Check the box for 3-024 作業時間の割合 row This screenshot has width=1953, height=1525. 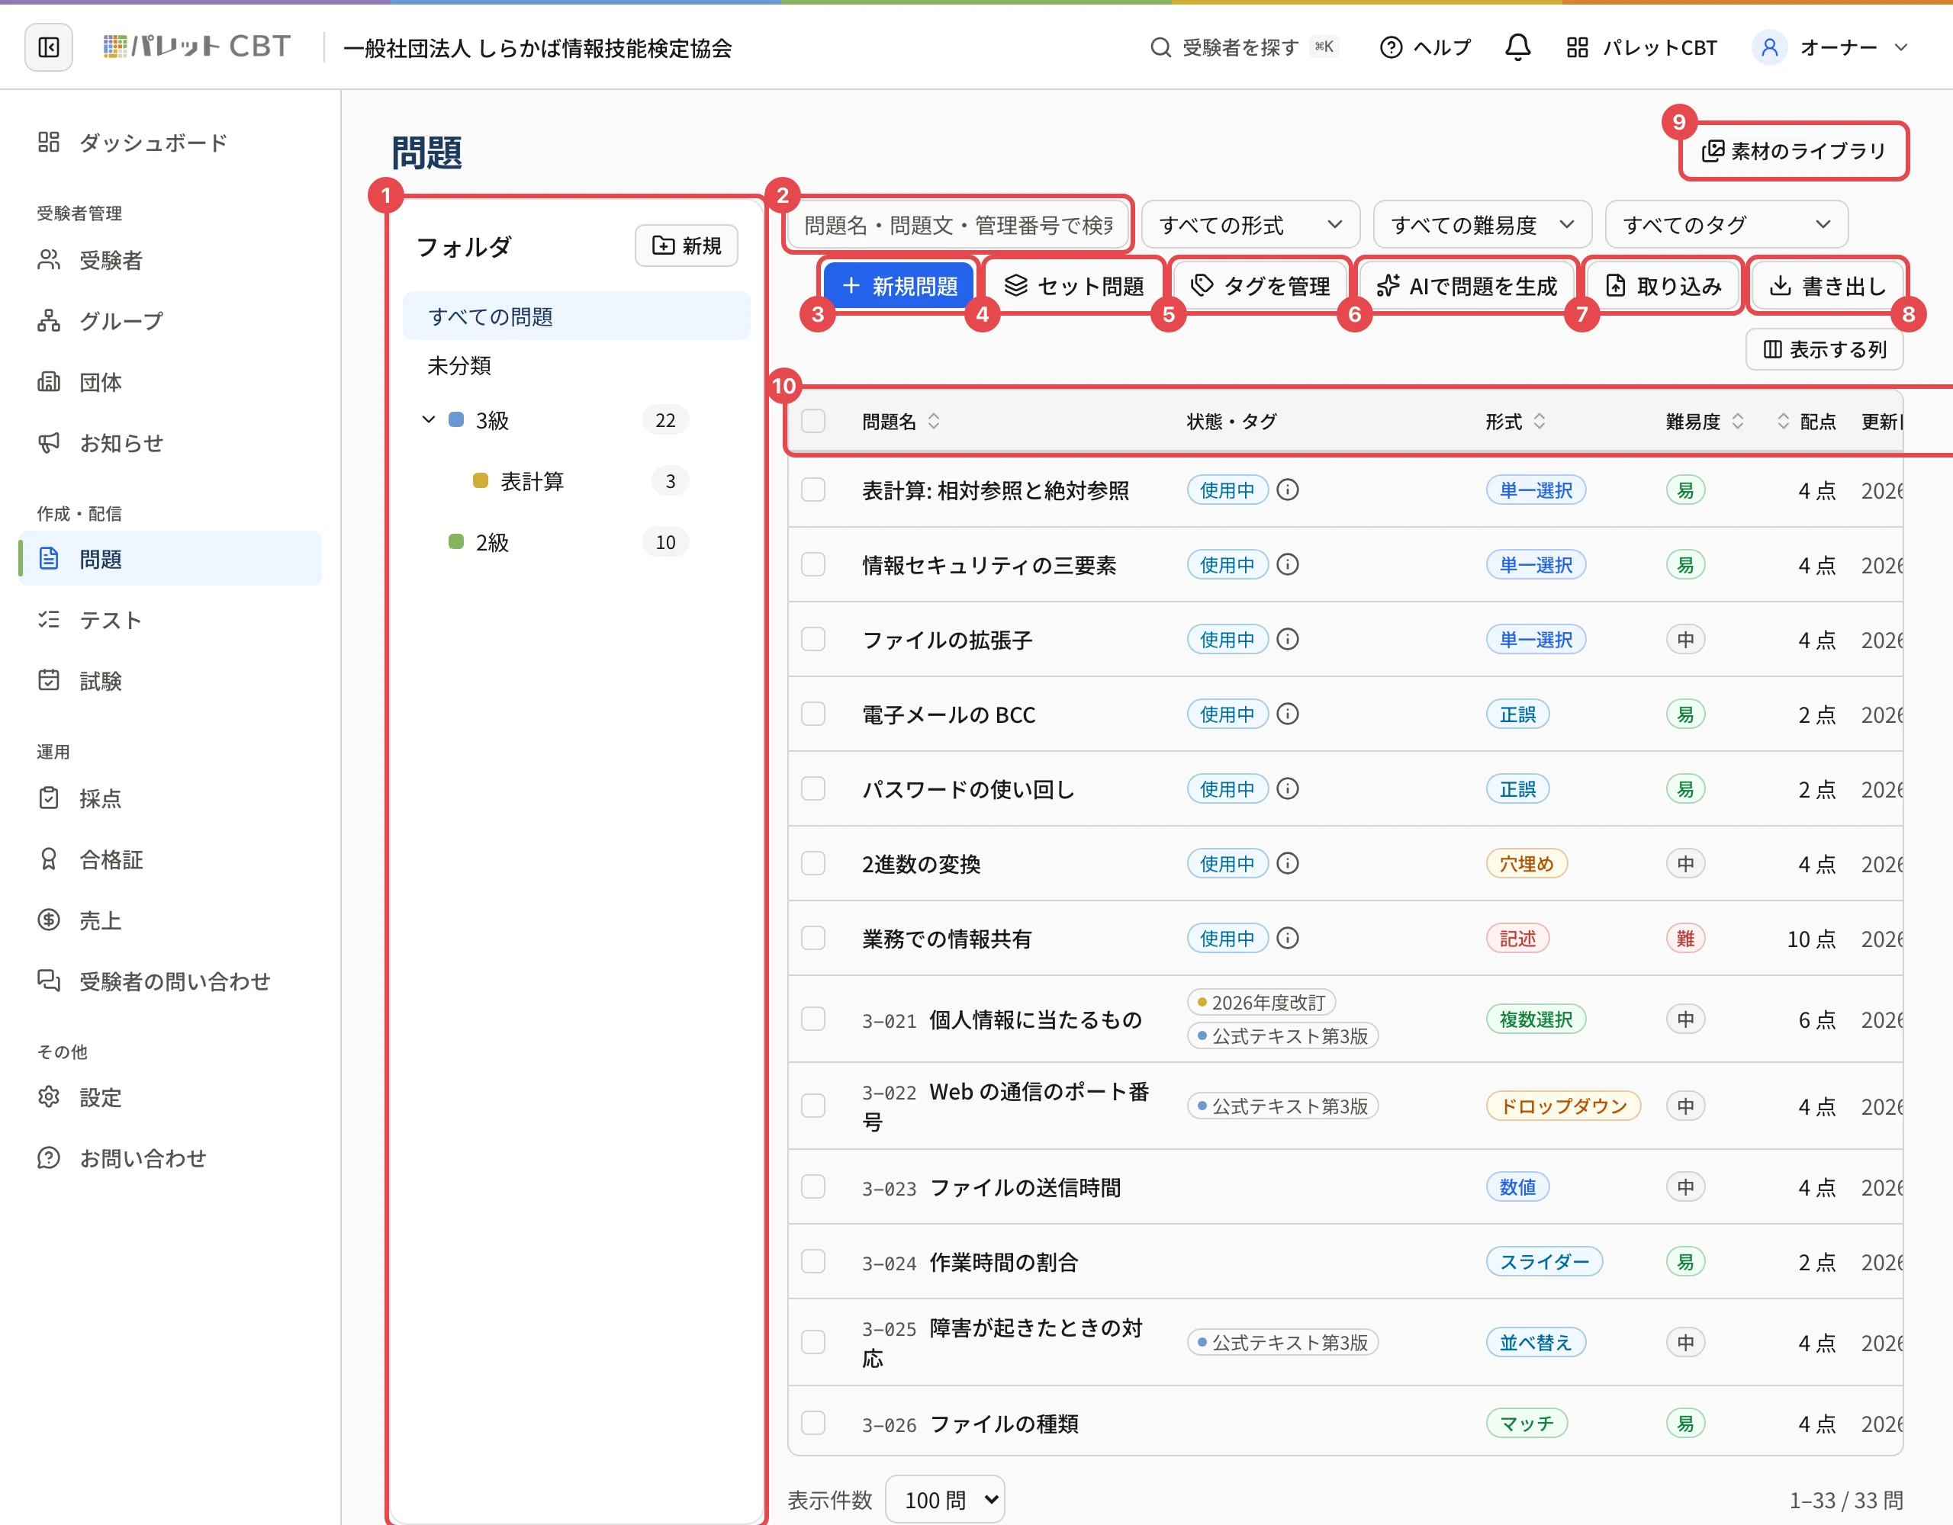812,1262
